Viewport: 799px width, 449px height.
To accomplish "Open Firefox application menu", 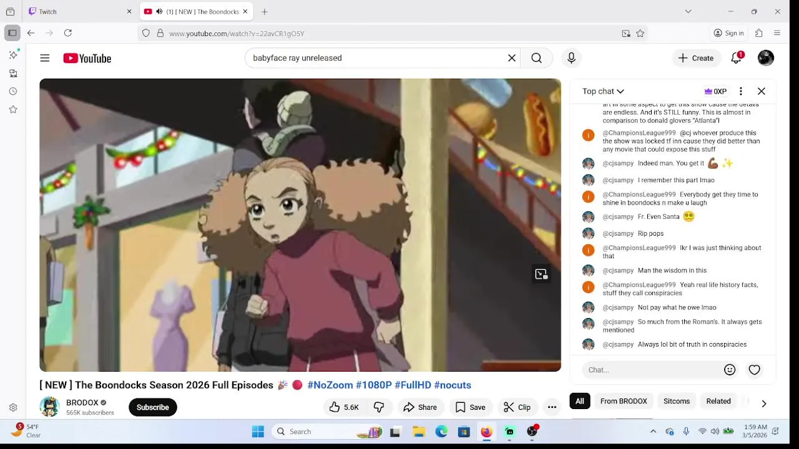I will (x=777, y=33).
